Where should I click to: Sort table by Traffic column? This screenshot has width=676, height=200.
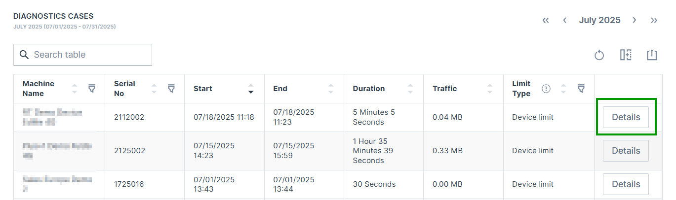click(489, 89)
